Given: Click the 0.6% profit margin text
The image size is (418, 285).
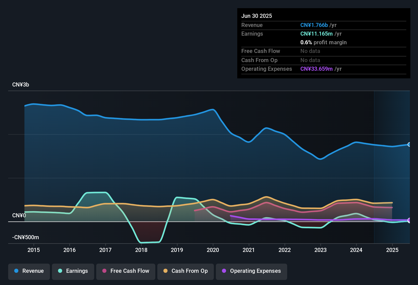Looking at the screenshot, I should pos(324,42).
